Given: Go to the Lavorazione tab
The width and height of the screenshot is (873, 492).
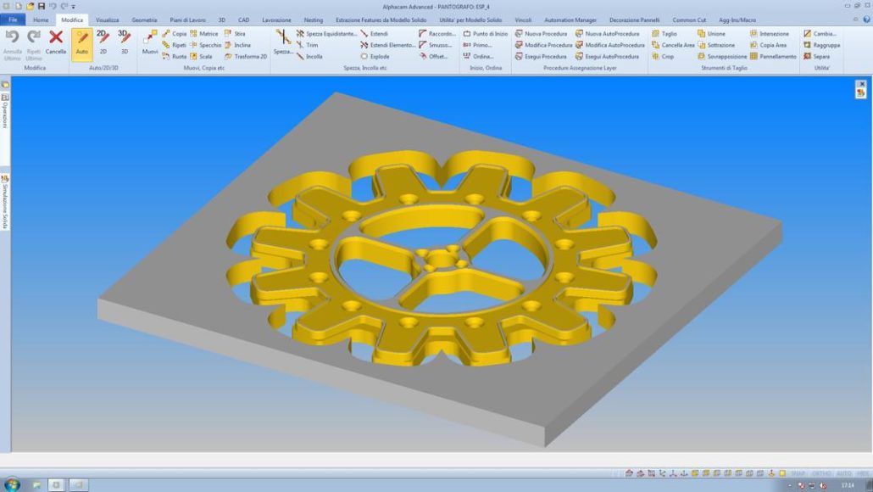Looking at the screenshot, I should [276, 20].
